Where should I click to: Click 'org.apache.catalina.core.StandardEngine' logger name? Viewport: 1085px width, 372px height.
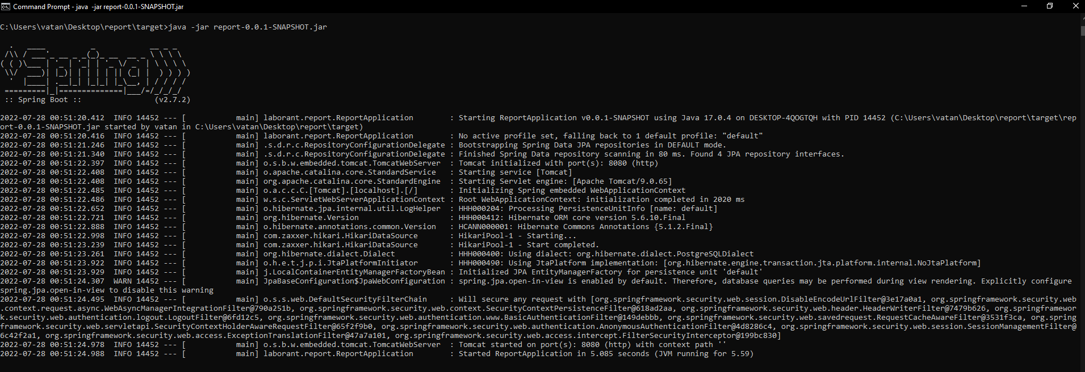click(x=351, y=181)
